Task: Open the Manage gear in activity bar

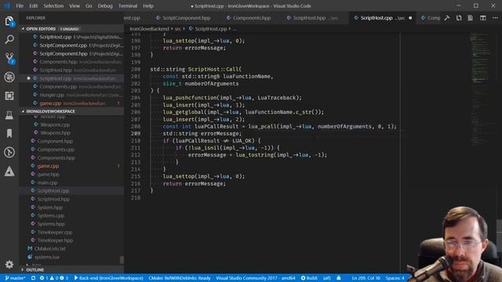Action: point(9,264)
